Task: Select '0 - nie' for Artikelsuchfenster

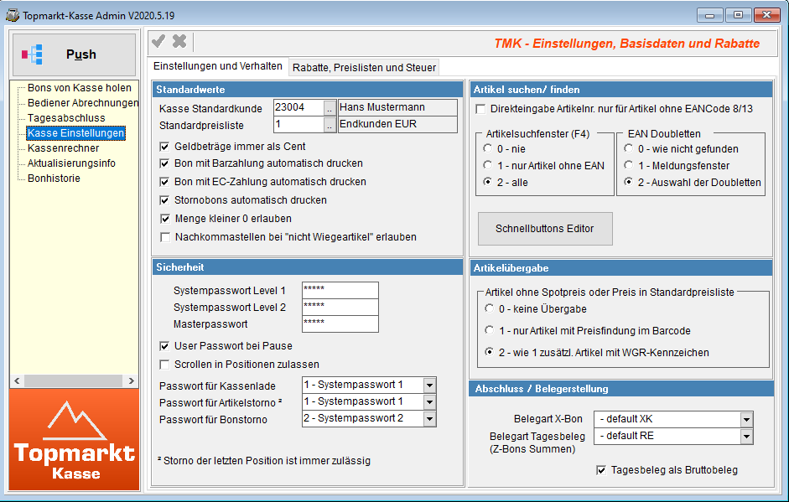Action: (488, 148)
